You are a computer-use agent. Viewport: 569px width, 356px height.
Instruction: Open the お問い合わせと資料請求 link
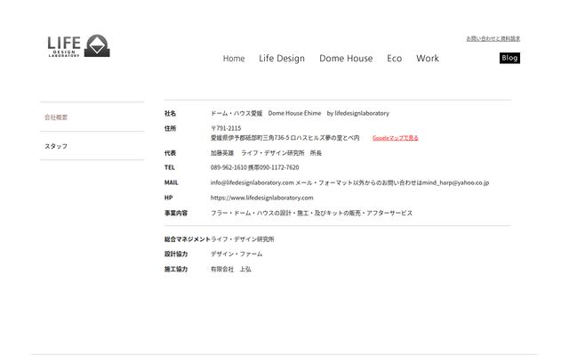pyautogui.click(x=493, y=38)
